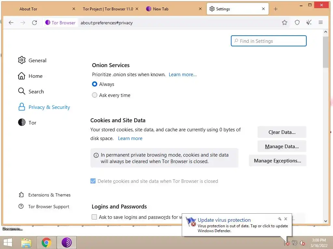333x249 pixels.
Task: Switch to Tor Project Tor Browser 11.0 tab
Action: tap(108, 9)
